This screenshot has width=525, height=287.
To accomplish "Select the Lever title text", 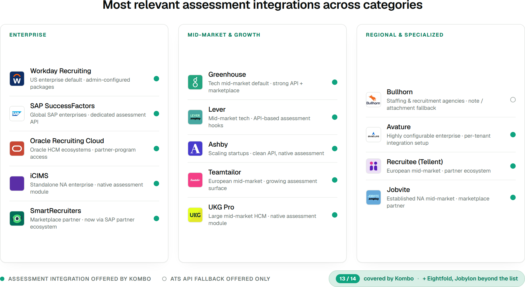I will coord(217,110).
